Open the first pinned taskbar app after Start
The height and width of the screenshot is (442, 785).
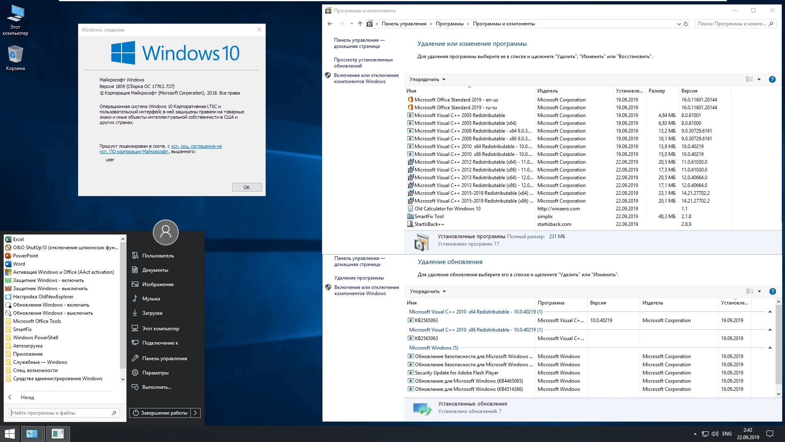[x=32, y=434]
